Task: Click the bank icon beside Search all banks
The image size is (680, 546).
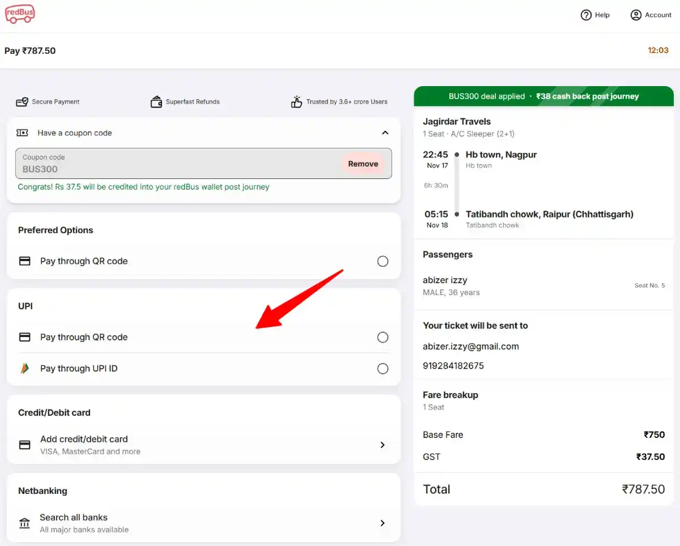Action: (x=24, y=523)
